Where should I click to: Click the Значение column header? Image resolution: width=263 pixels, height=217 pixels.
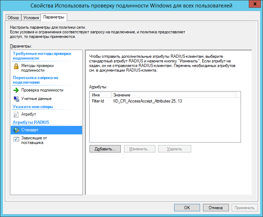(x=122, y=95)
